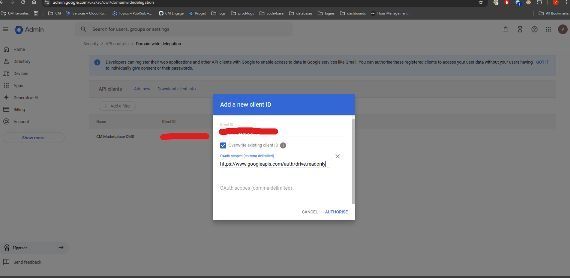Reload the page using browser refresh icon
The height and width of the screenshot is (278, 570).
point(23,2)
